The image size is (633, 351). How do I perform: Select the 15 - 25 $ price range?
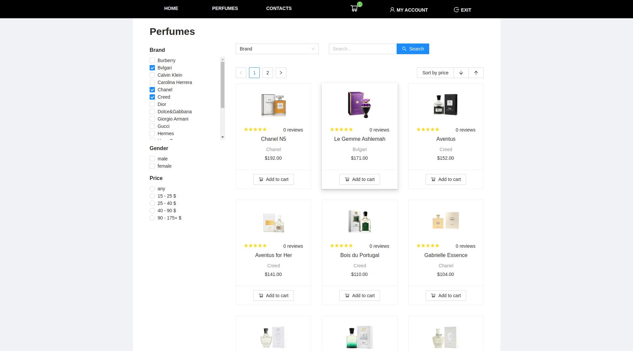(152, 196)
